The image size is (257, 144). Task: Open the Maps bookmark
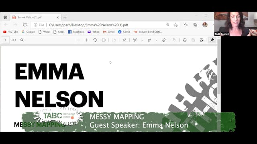pos(59,32)
